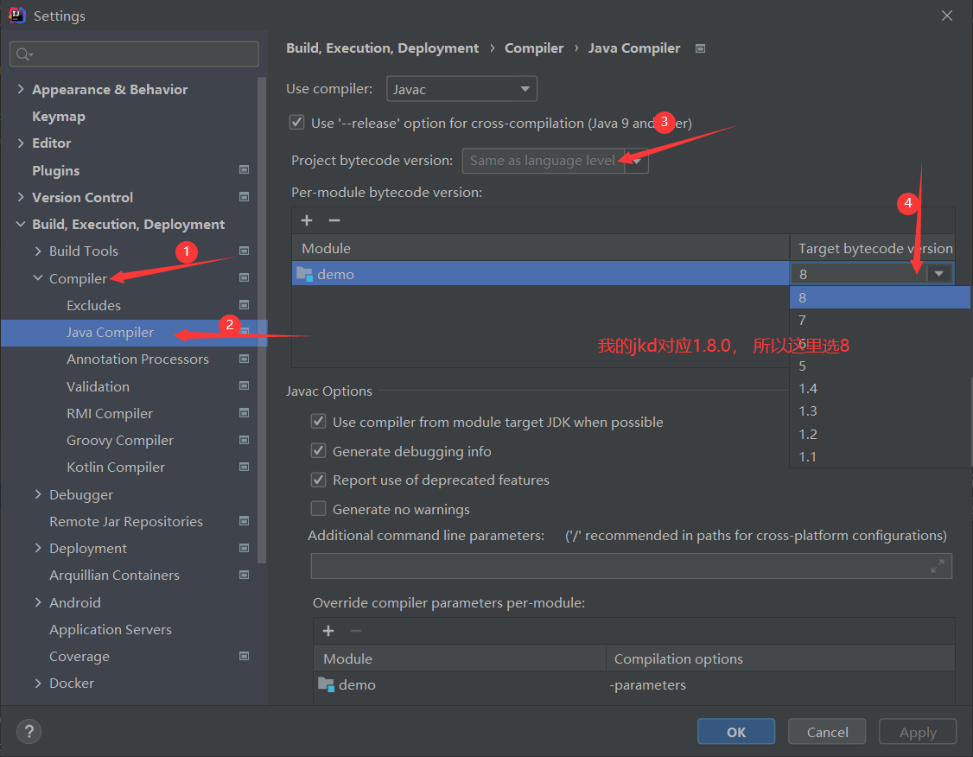Select version 1.4 in the dropdown list

(880, 388)
